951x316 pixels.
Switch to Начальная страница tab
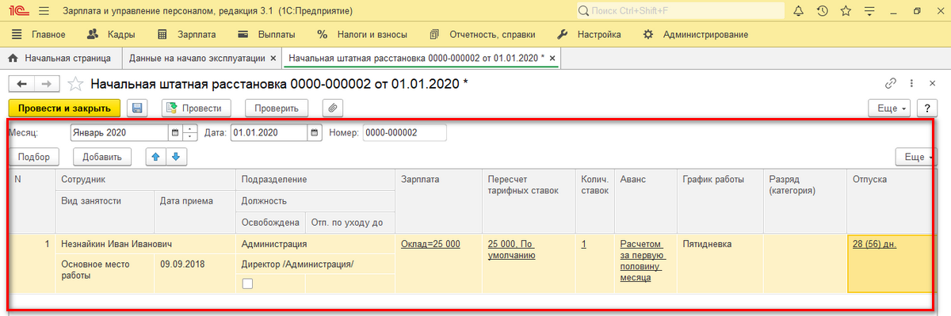tap(60, 59)
